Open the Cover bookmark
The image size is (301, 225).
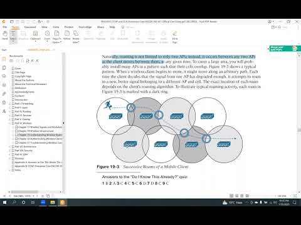(18, 68)
